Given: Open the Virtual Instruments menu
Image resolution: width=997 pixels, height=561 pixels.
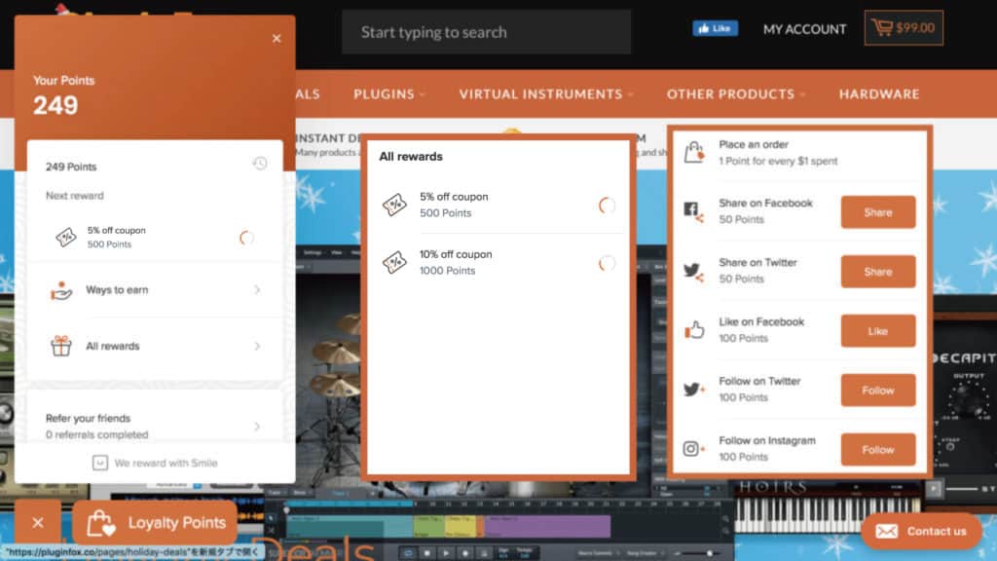Looking at the screenshot, I should click(546, 94).
